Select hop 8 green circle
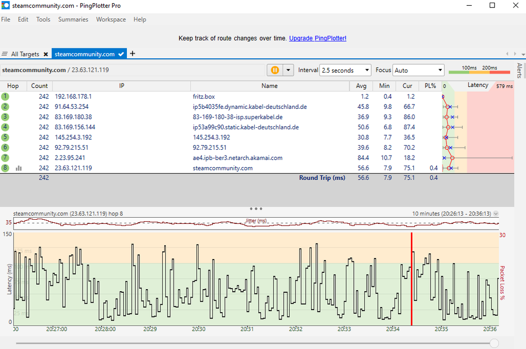This screenshot has height=349, width=526. tap(5, 168)
